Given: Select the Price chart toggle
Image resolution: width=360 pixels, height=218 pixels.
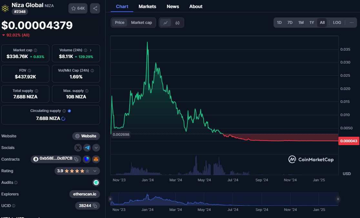Looking at the screenshot, I should (120, 23).
